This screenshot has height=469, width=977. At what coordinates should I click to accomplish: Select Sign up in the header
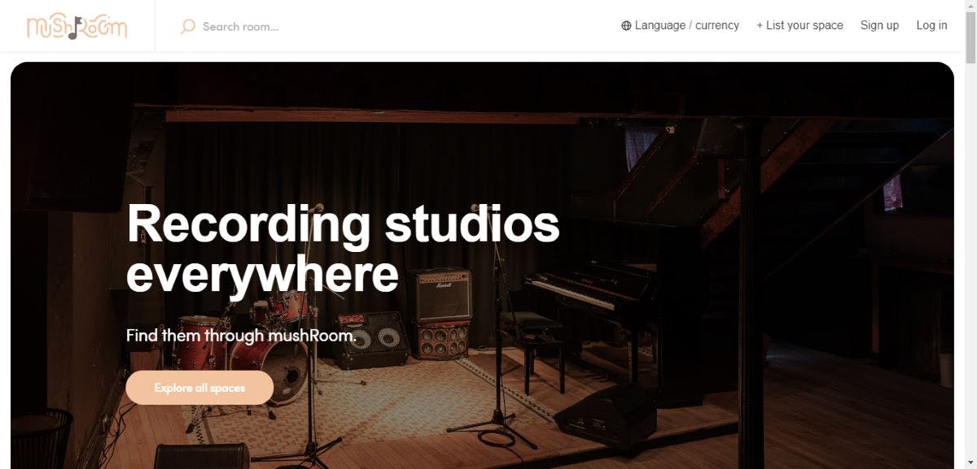click(879, 25)
